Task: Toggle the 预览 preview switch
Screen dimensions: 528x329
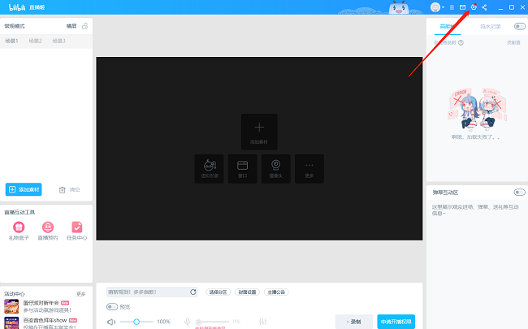Action: tap(112, 307)
